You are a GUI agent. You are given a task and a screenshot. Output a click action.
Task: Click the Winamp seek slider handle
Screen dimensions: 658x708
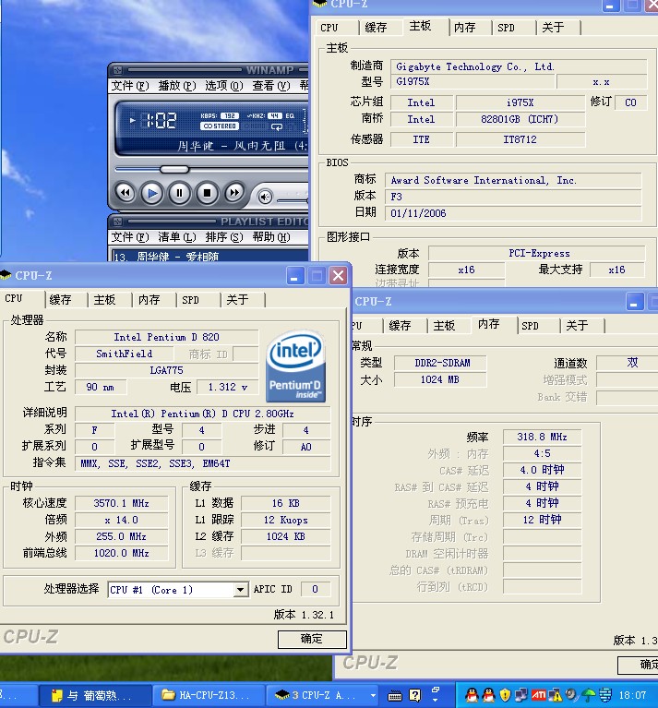pos(174,169)
